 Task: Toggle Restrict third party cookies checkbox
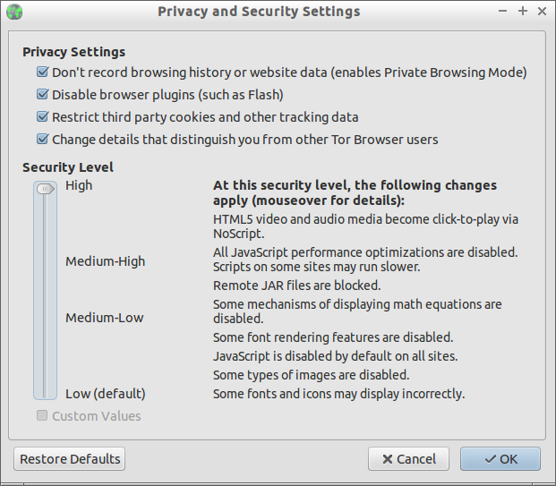42,117
